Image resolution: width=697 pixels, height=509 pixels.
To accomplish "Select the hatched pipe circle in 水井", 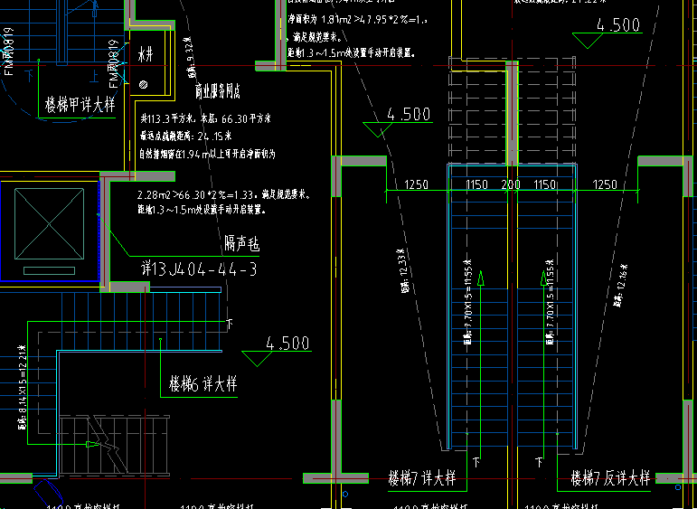I will click(x=143, y=84).
